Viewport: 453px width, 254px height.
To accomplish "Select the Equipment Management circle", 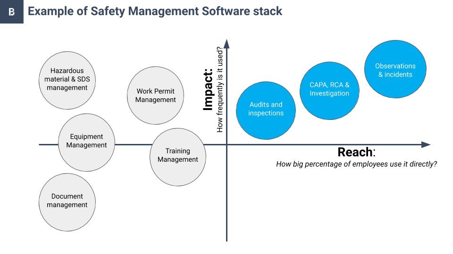I will (86, 141).
